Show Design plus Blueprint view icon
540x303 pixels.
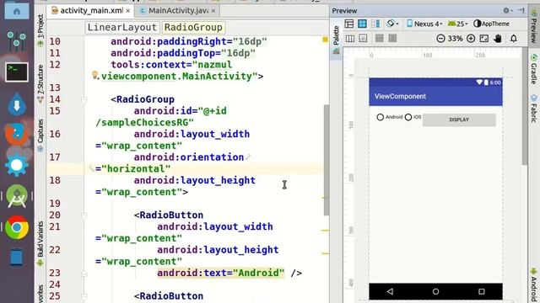coord(375,24)
